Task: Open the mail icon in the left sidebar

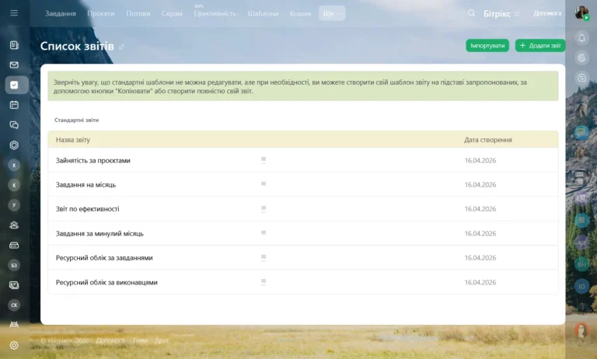Action: click(14, 65)
